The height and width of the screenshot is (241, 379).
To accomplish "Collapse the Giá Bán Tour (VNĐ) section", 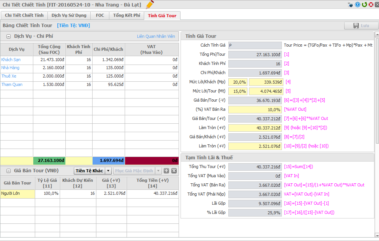I will (x=8, y=171).
